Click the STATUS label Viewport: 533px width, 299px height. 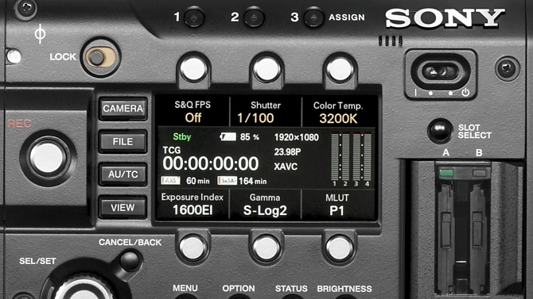tap(291, 289)
